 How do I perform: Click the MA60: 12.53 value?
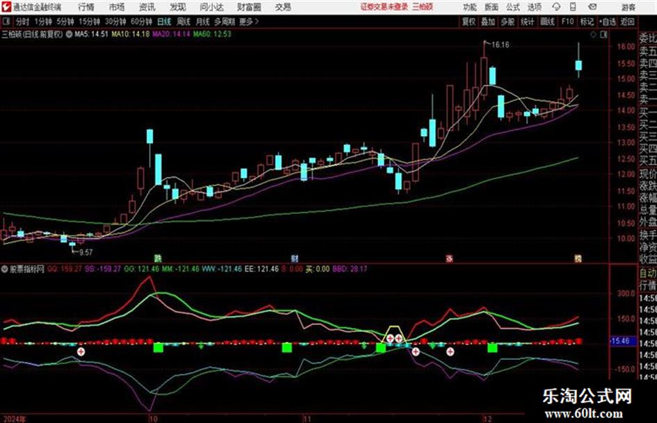click(x=212, y=34)
